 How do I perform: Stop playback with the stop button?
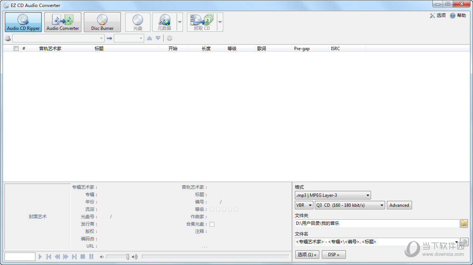(x=83, y=257)
